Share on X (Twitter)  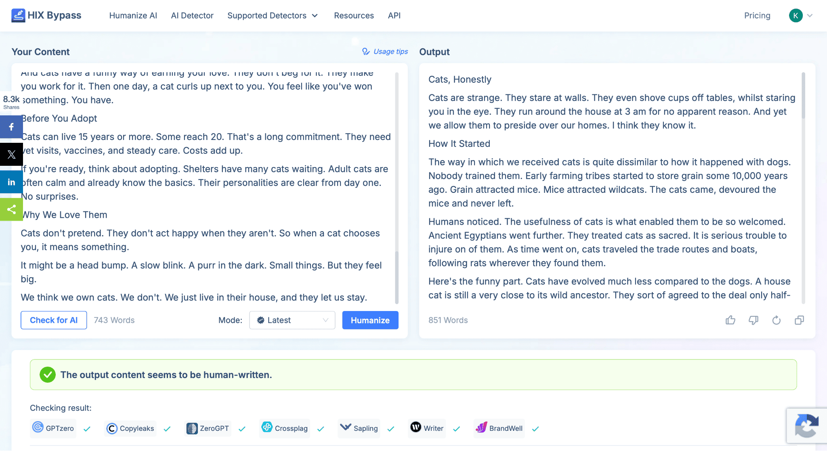coord(11,154)
